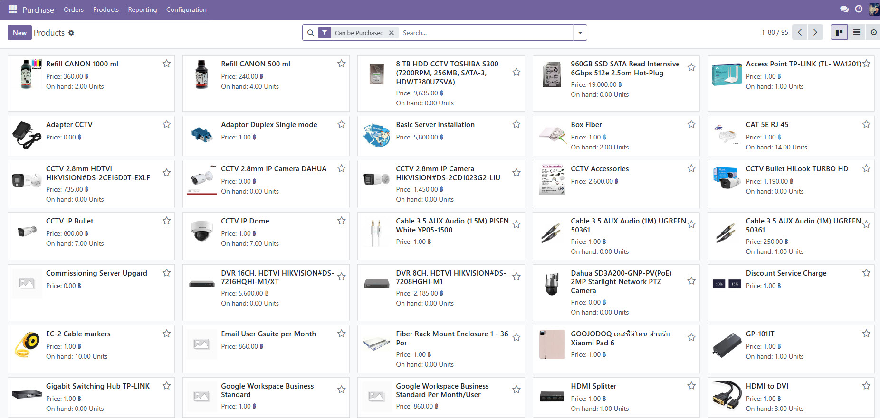
Task: Click the search magnifier icon
Action: point(310,33)
